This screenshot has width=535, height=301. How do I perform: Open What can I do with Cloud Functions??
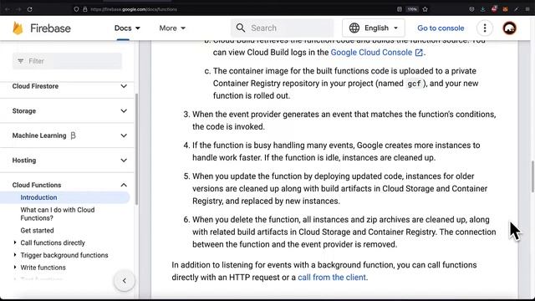coord(58,214)
